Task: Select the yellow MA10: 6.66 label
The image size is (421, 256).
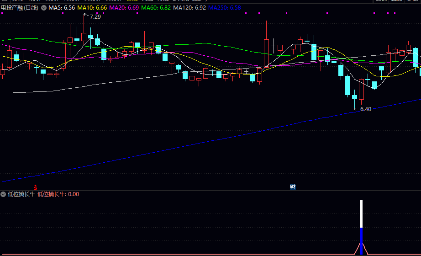Action: point(92,8)
